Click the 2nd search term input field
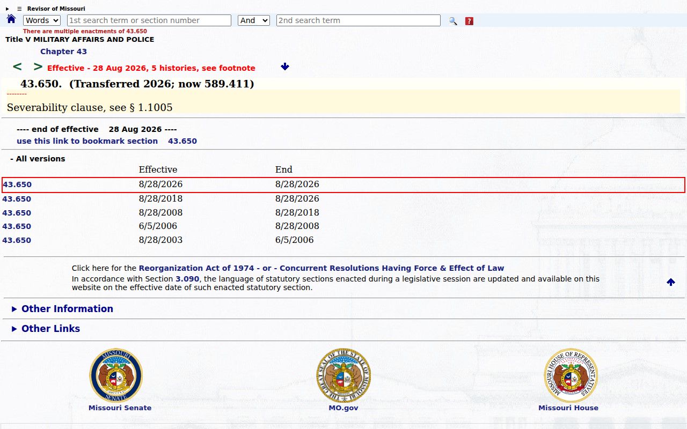The height and width of the screenshot is (429, 687). (359, 20)
